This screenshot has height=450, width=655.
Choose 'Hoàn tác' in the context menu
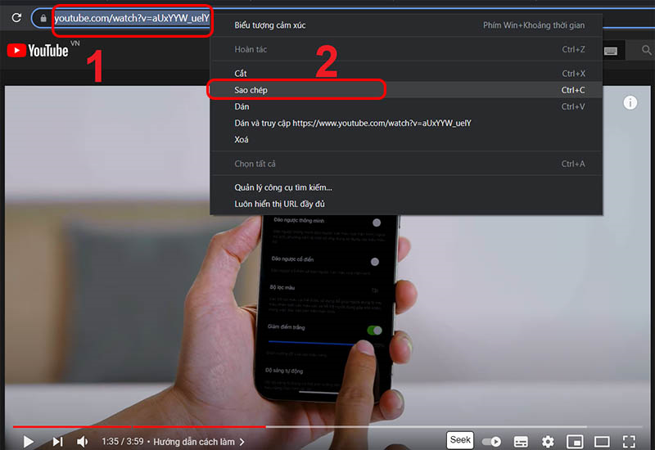click(x=406, y=49)
